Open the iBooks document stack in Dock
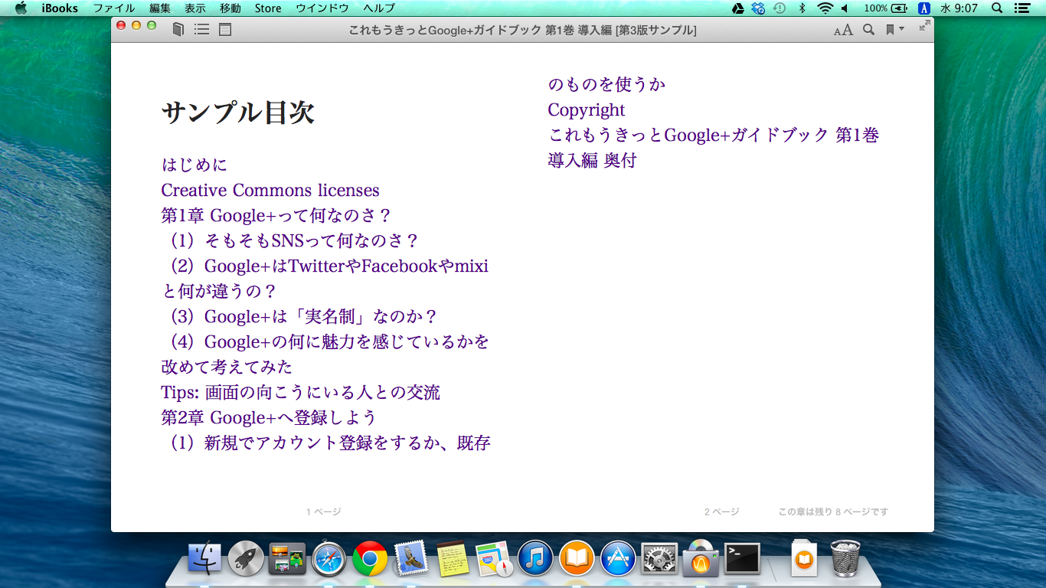Image resolution: width=1046 pixels, height=588 pixels. click(803, 559)
